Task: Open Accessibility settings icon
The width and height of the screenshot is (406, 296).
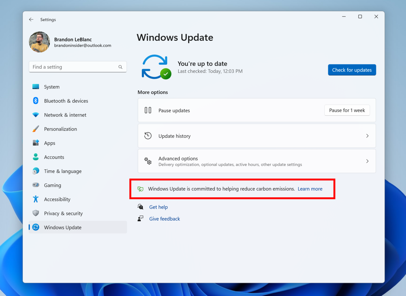Action: [x=36, y=199]
